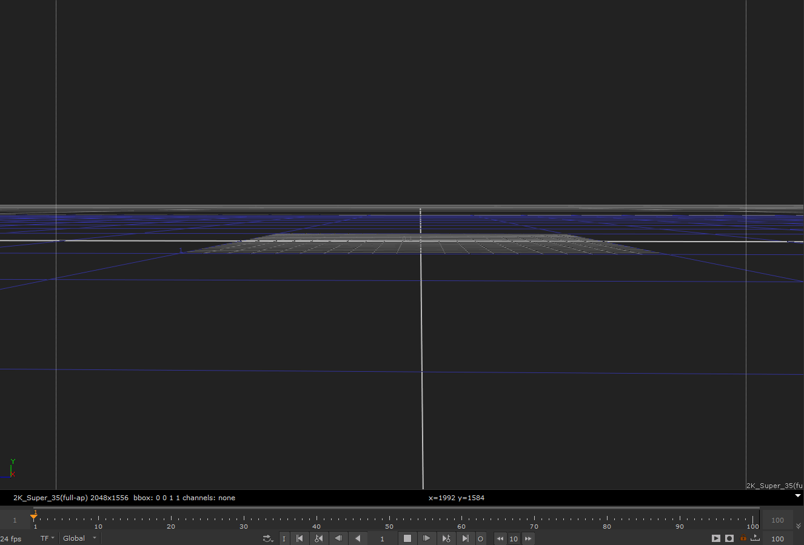Go to the previous keyframe
804x545 pixels.
319,538
